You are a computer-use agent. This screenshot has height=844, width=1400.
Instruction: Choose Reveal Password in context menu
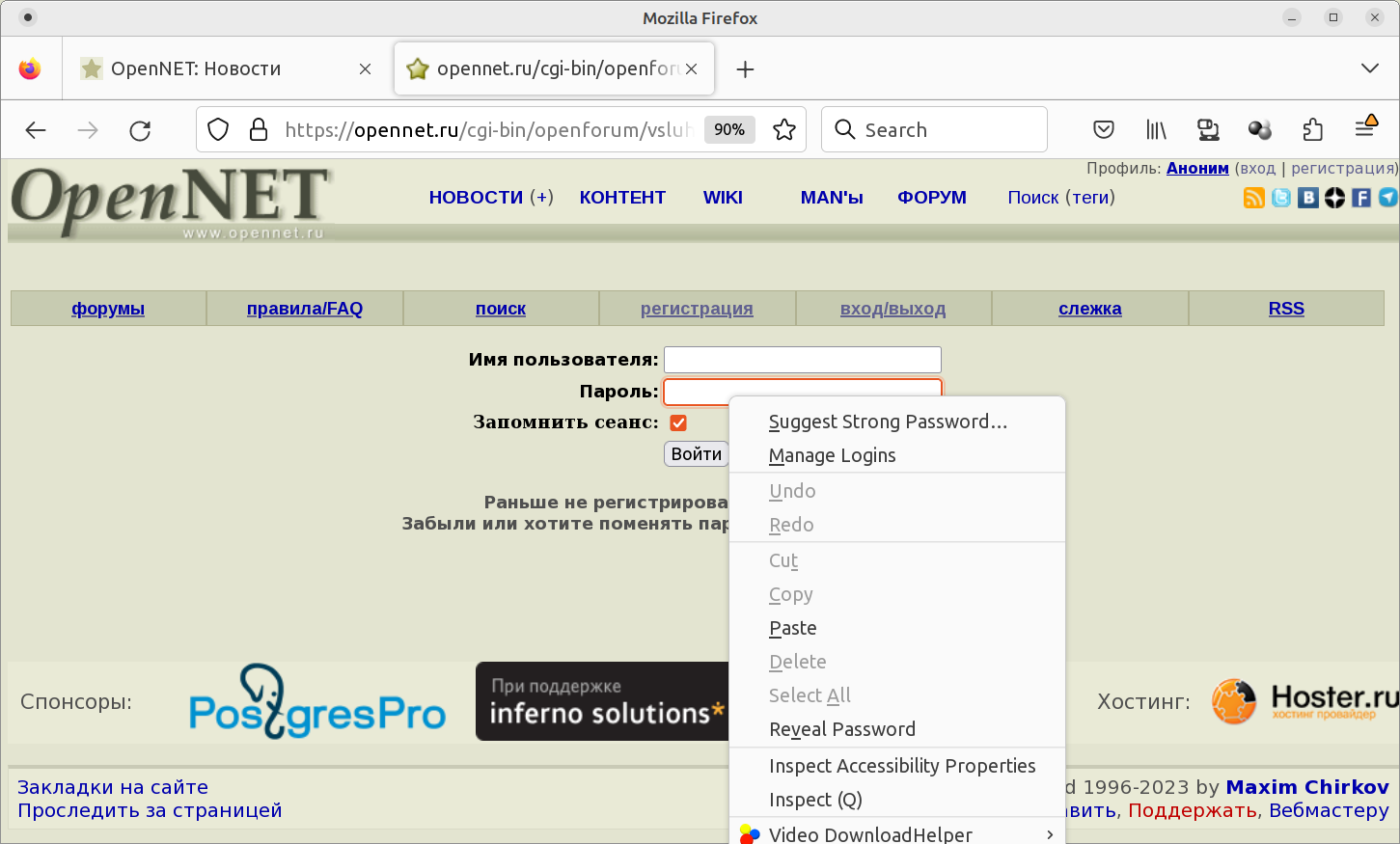(x=841, y=729)
